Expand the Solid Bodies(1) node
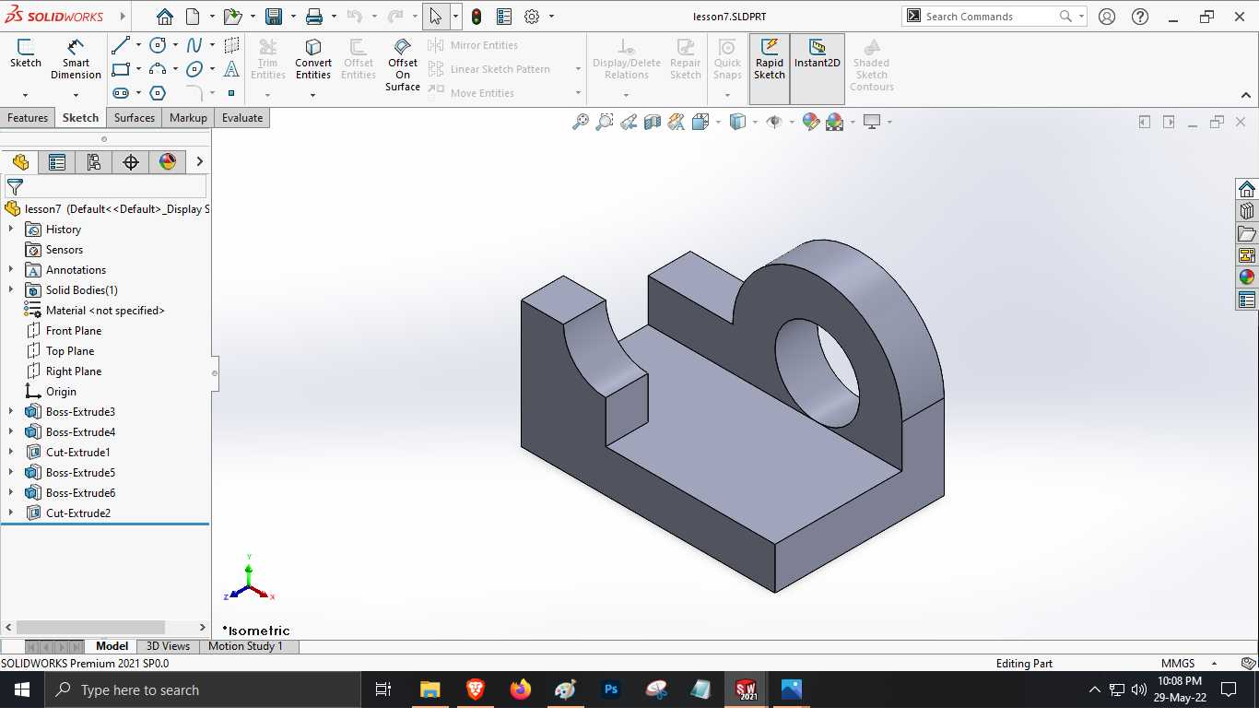1259x719 pixels. [x=11, y=290]
